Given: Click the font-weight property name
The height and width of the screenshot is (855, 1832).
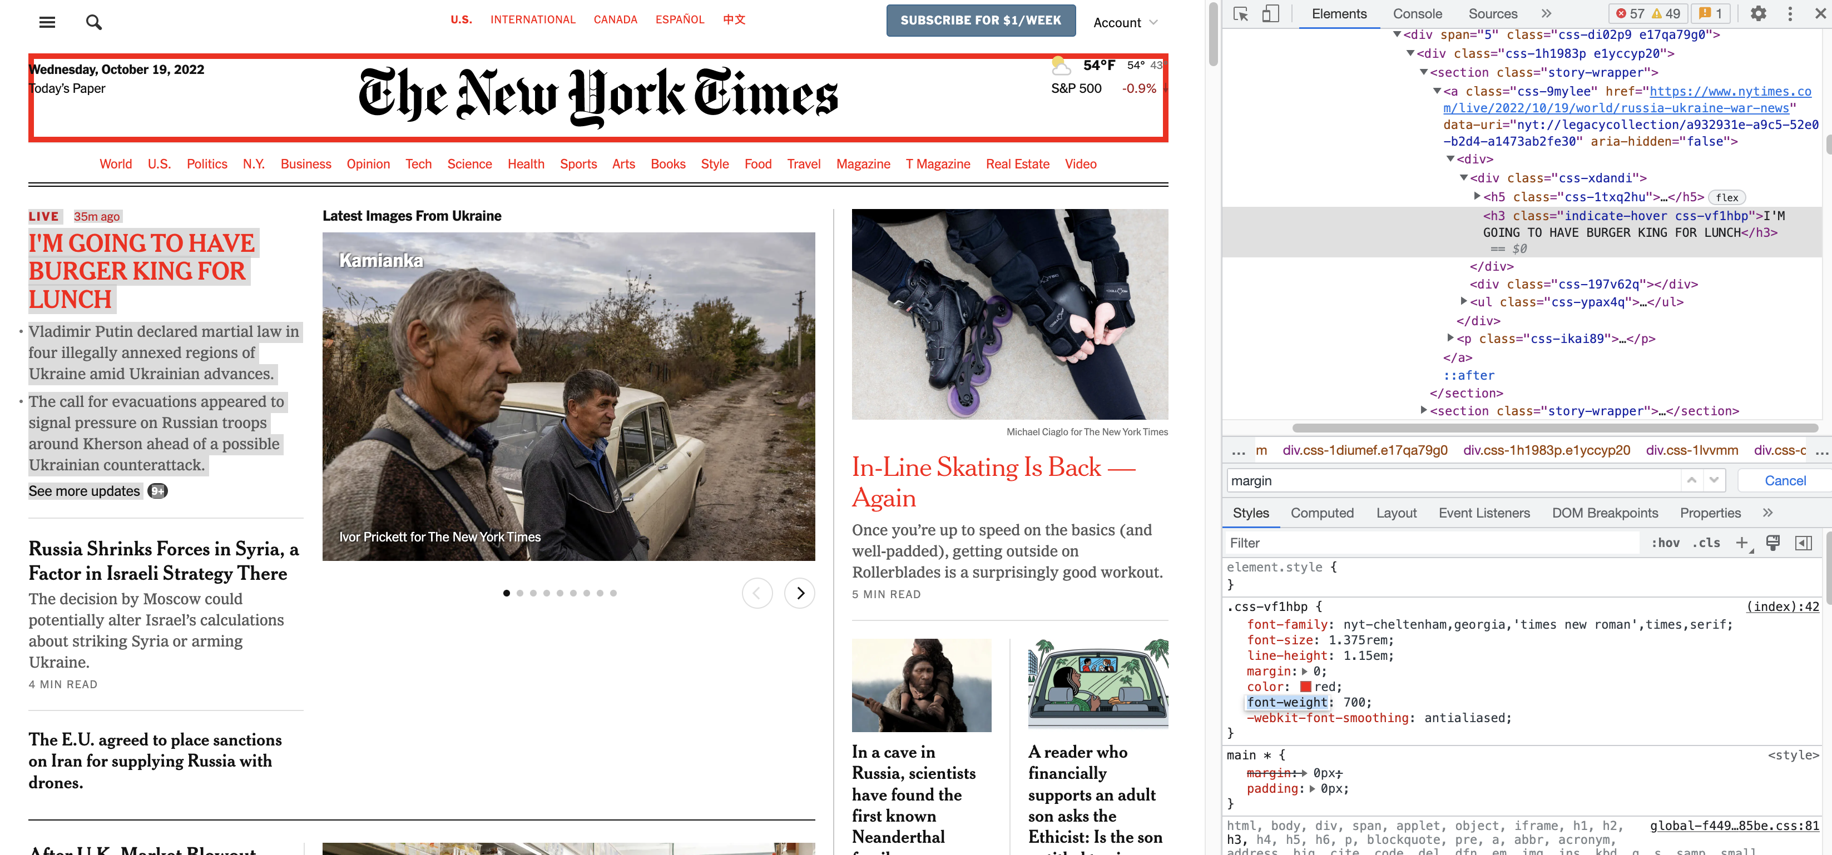Looking at the screenshot, I should pos(1287,702).
